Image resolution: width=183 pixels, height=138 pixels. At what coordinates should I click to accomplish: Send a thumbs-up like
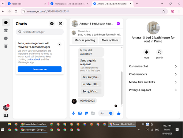(x=119, y=113)
